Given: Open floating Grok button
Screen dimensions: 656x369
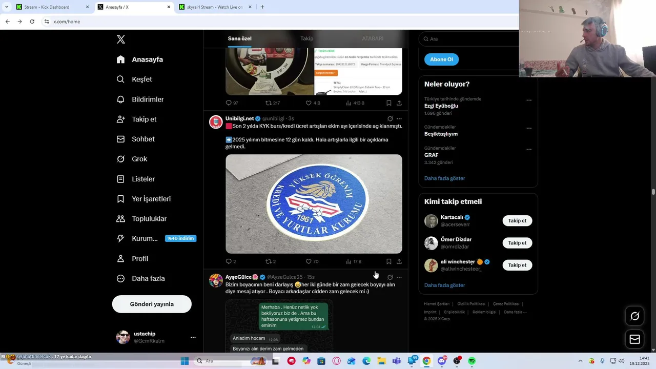Looking at the screenshot, I should click(x=634, y=316).
